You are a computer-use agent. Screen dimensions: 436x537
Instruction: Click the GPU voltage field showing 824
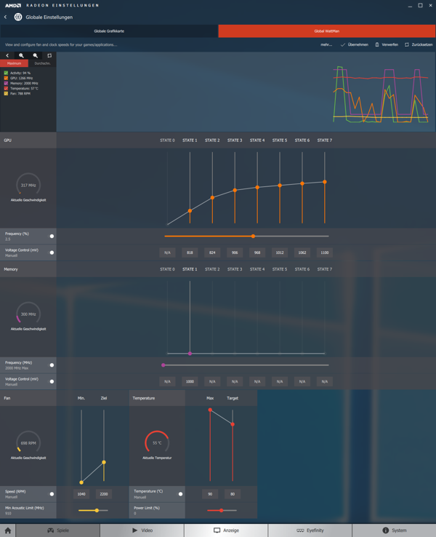tap(212, 252)
